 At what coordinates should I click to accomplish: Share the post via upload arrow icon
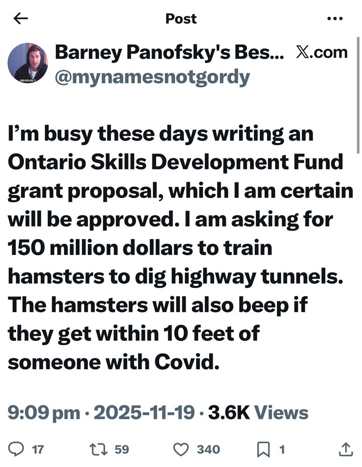pyautogui.click(x=345, y=449)
